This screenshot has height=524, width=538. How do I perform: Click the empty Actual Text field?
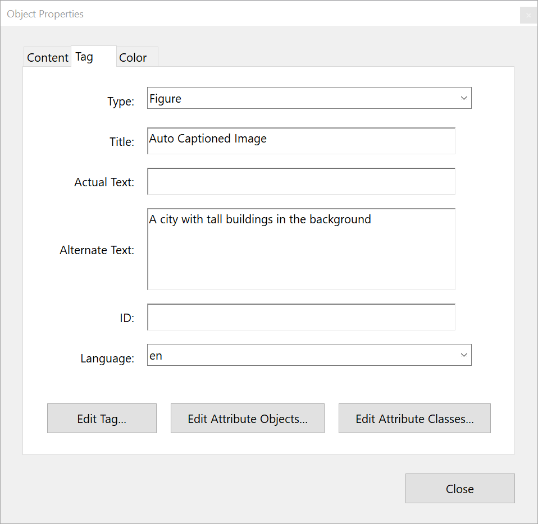pos(301,181)
